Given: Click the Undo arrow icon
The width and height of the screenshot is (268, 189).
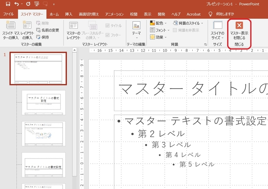Looking at the screenshot, I should (16, 4).
